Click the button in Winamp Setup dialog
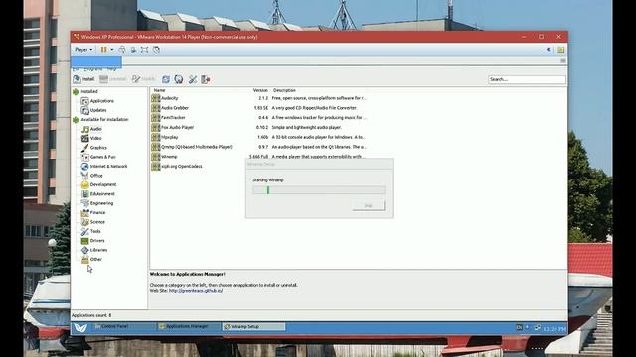This screenshot has width=636, height=357. click(368, 205)
